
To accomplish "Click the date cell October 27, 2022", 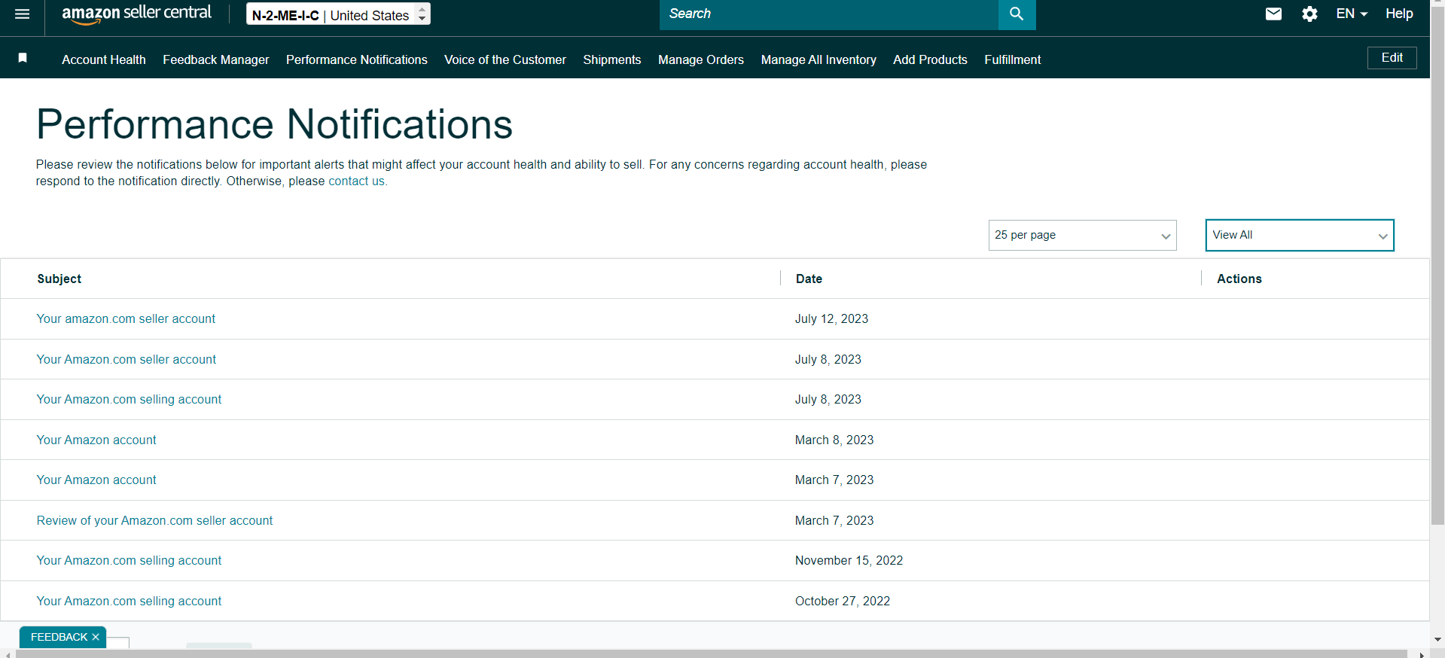I will click(x=843, y=601).
